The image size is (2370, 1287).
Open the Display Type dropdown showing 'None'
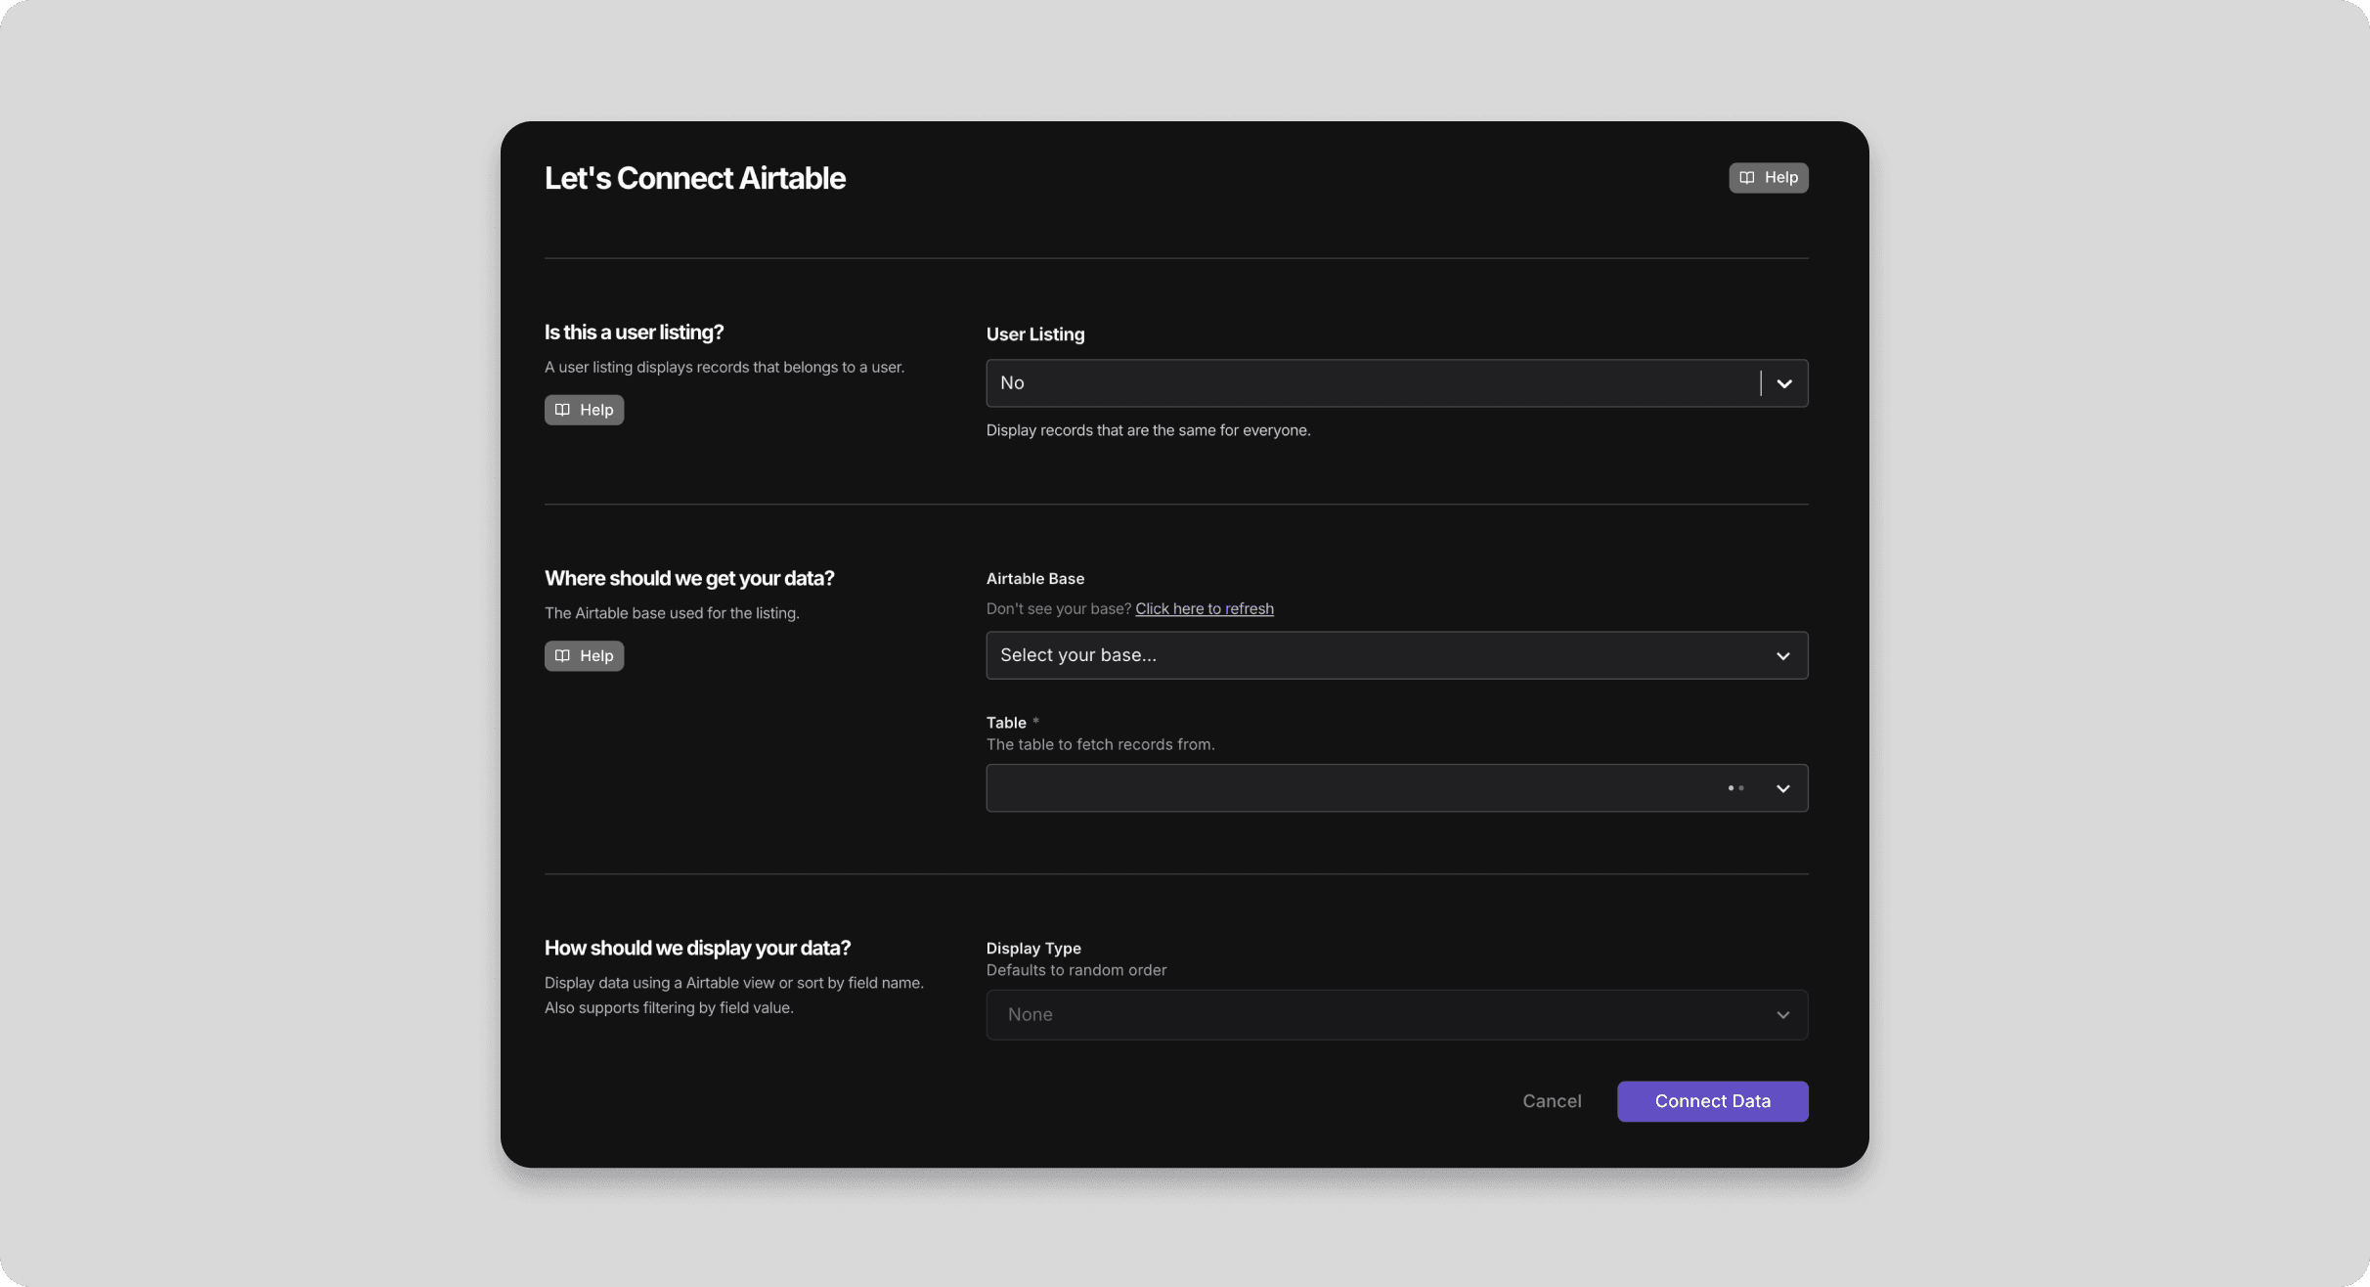[x=1396, y=1015]
